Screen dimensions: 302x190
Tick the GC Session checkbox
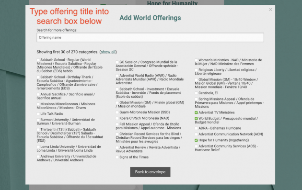(x=117, y=62)
